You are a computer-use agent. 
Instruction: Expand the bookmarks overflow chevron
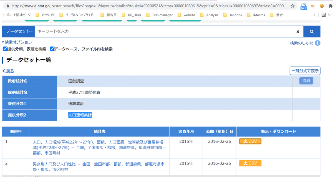[315, 14]
